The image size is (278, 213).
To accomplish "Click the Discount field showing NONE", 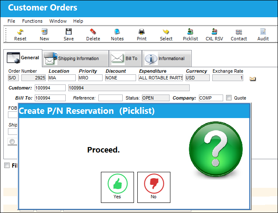I will (121, 78).
